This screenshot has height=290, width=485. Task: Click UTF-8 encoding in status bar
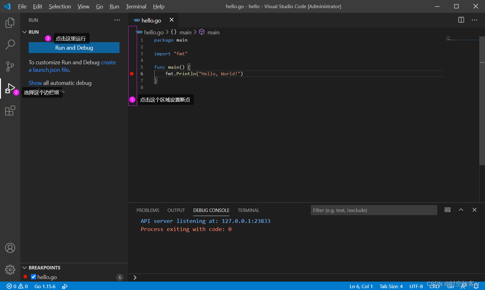[x=416, y=286]
